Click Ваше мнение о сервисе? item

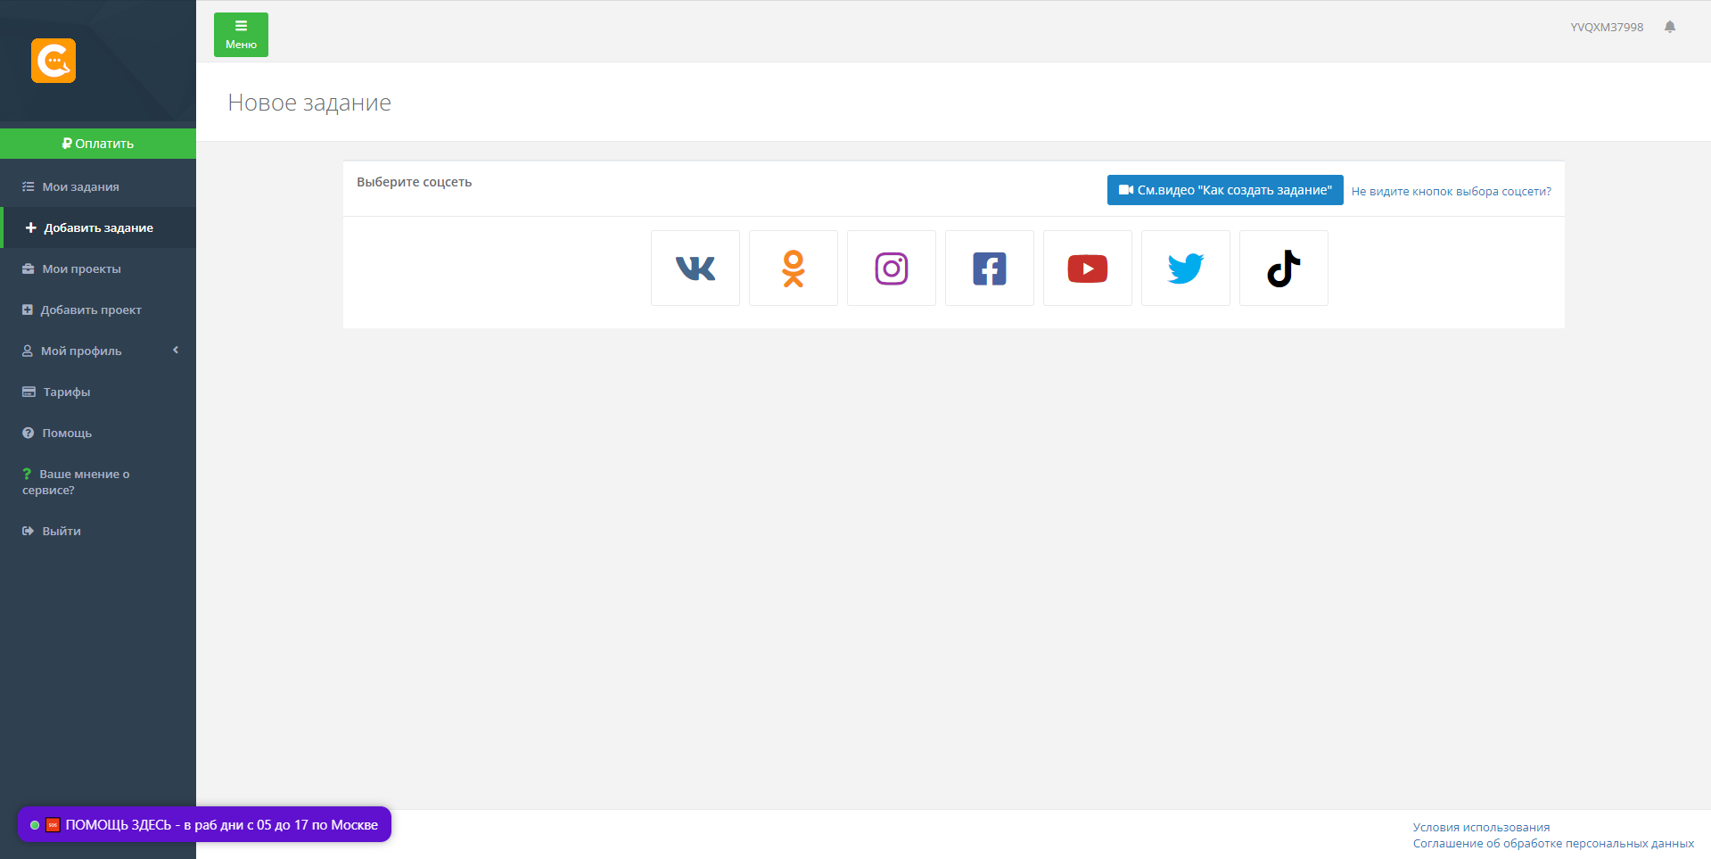coord(98,482)
